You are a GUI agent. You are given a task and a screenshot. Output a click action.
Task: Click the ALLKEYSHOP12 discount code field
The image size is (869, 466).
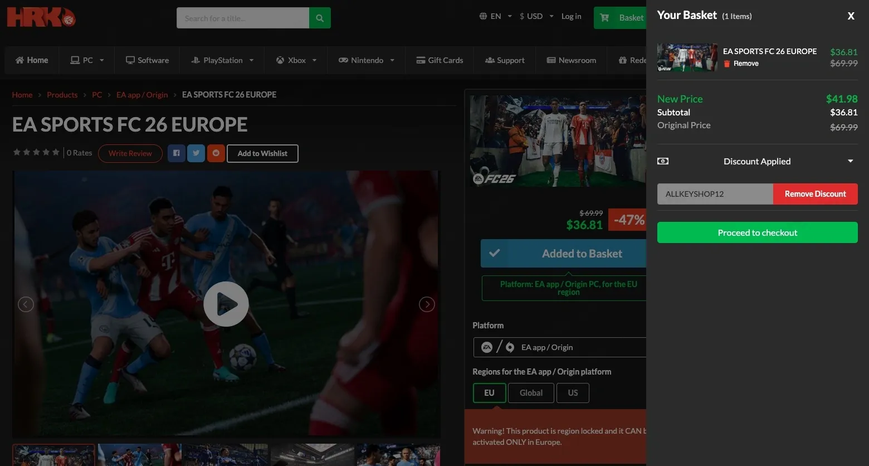715,194
